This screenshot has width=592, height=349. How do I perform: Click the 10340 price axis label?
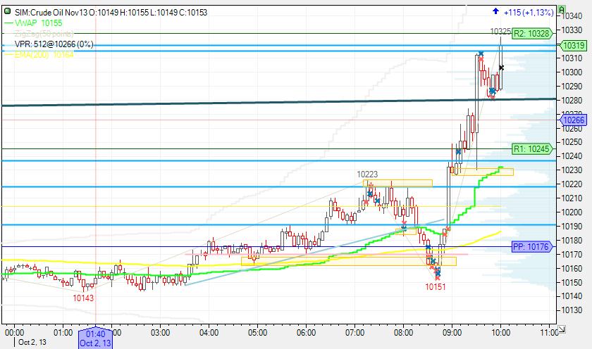572,15
